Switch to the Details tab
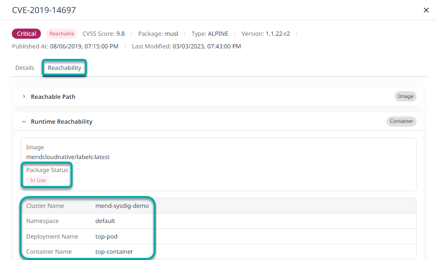Viewport: 436px width, 260px height. [25, 68]
